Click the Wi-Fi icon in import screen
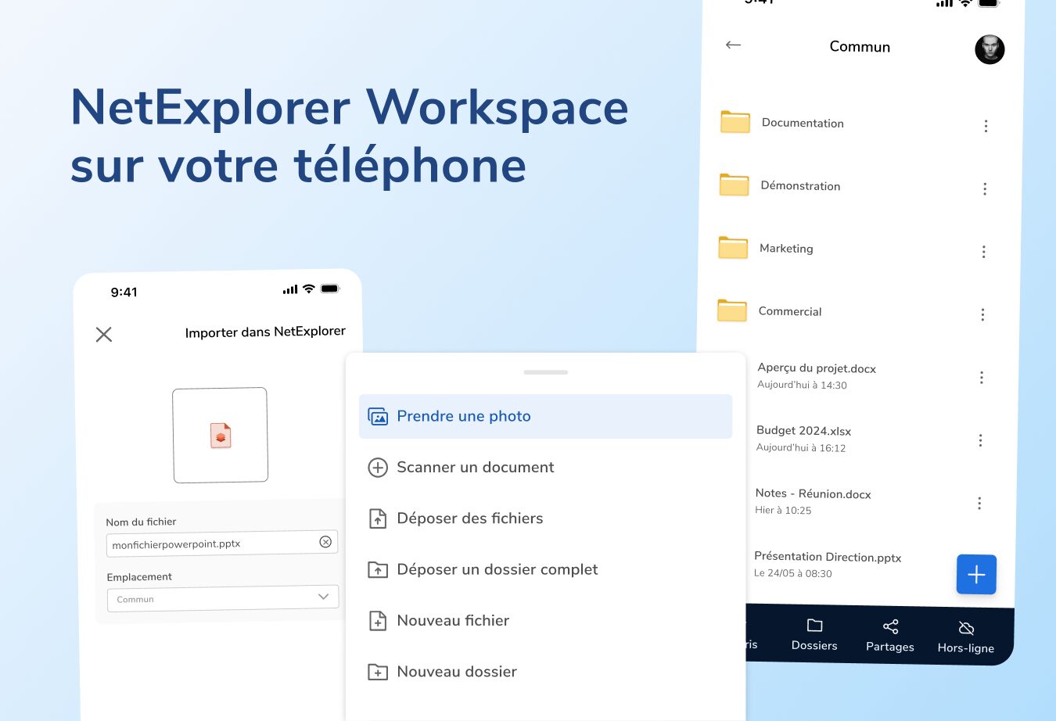This screenshot has width=1056, height=721. [309, 289]
